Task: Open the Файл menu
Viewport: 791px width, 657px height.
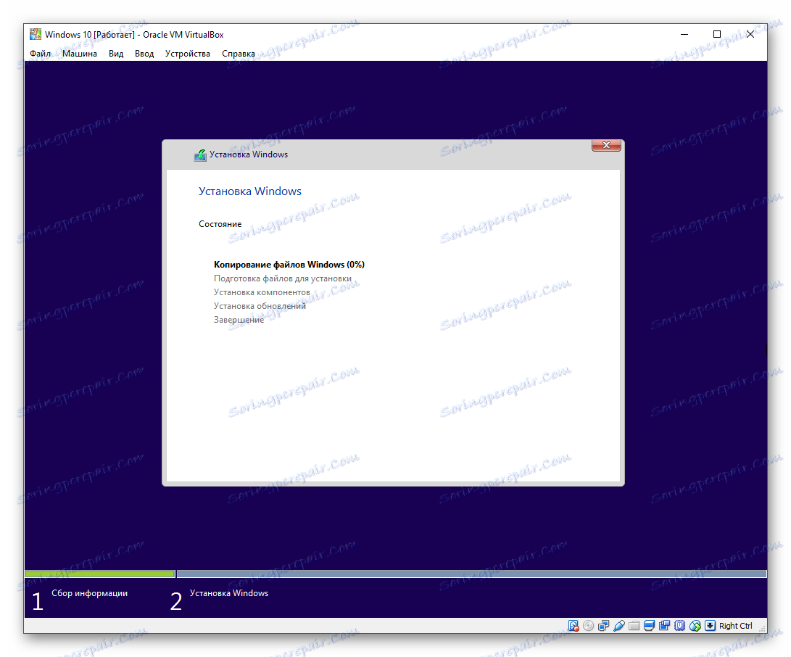Action: tap(40, 54)
